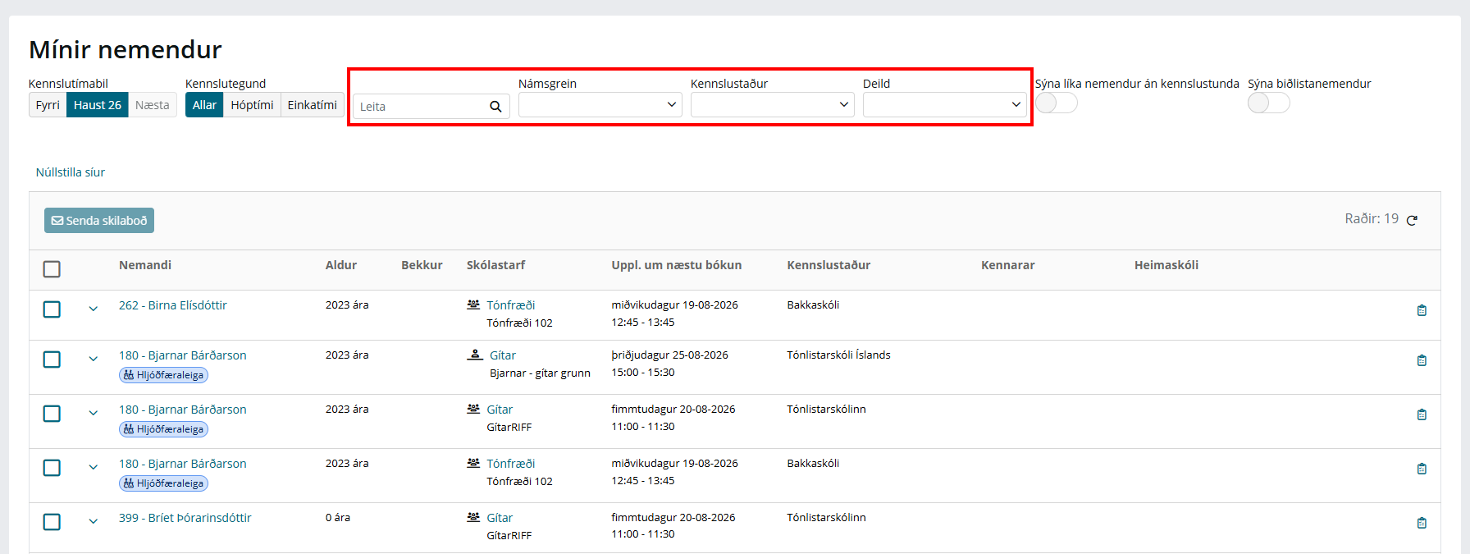Click the Skólastarf column header
The width and height of the screenshot is (1470, 554).
point(496,265)
